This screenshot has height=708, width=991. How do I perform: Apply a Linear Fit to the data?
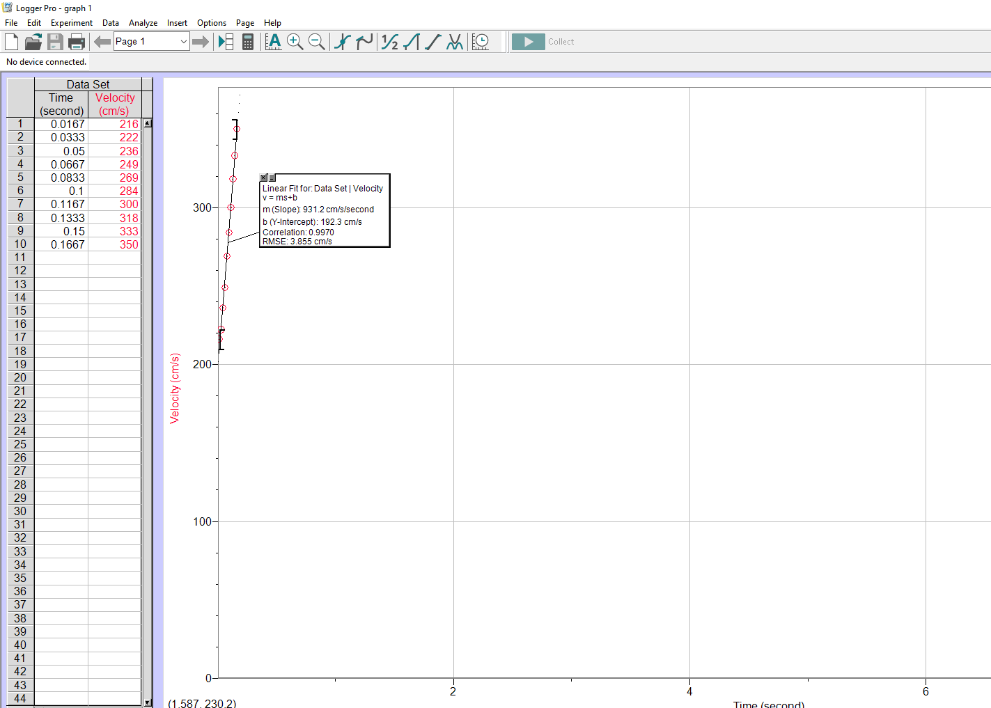432,41
